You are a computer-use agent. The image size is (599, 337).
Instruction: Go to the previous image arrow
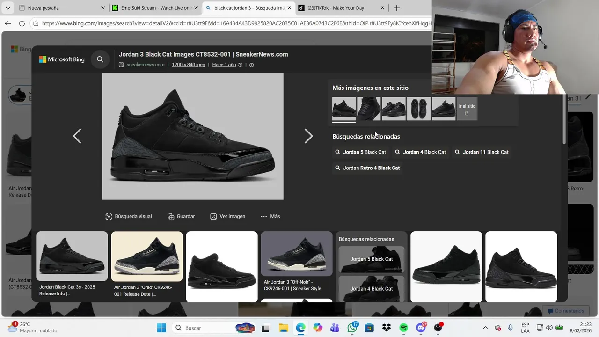77,136
